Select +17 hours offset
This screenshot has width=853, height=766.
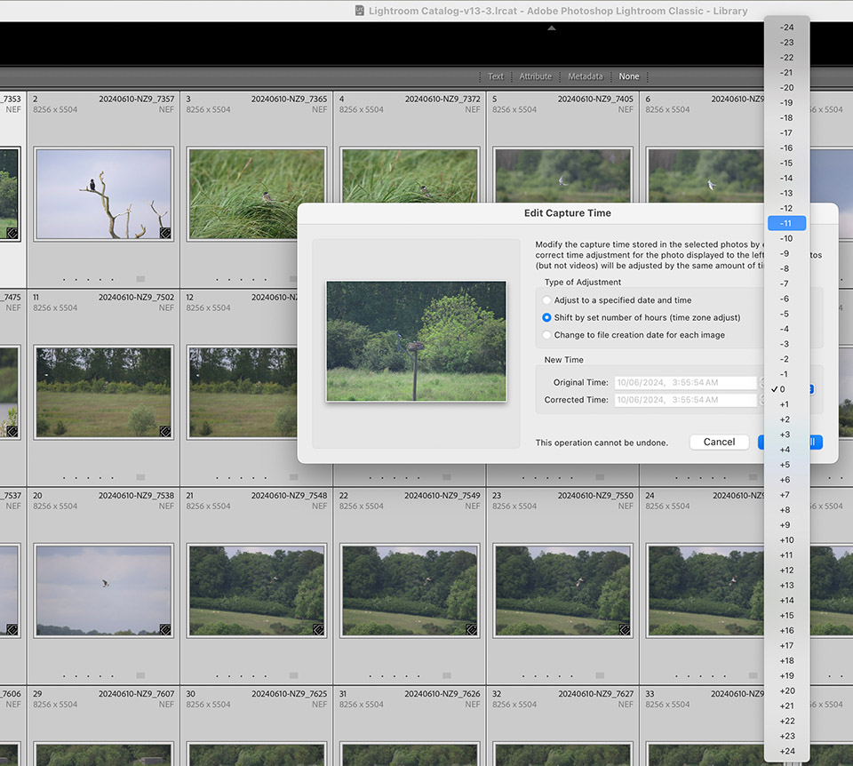pos(786,646)
